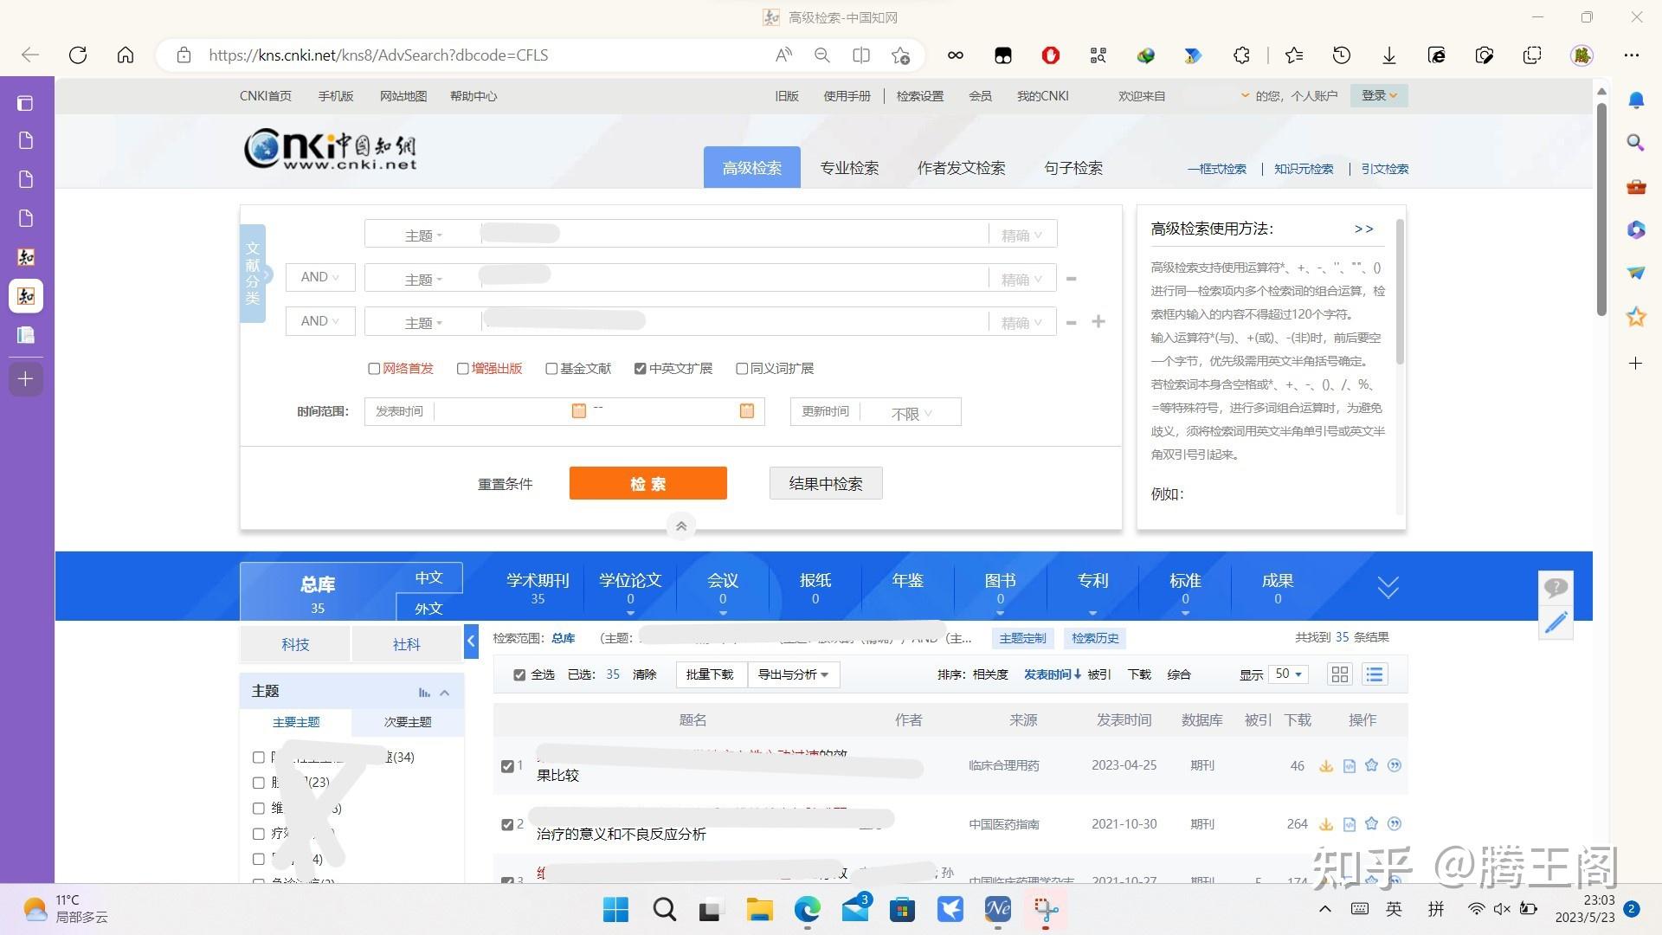Open the pencil edit floating icon
Viewport: 1662px width, 935px height.
tap(1556, 622)
